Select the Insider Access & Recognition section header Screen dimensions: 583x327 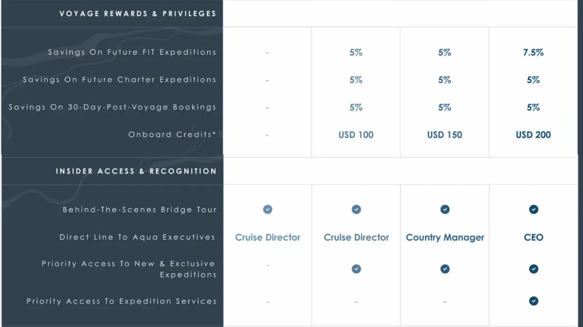[x=136, y=171]
